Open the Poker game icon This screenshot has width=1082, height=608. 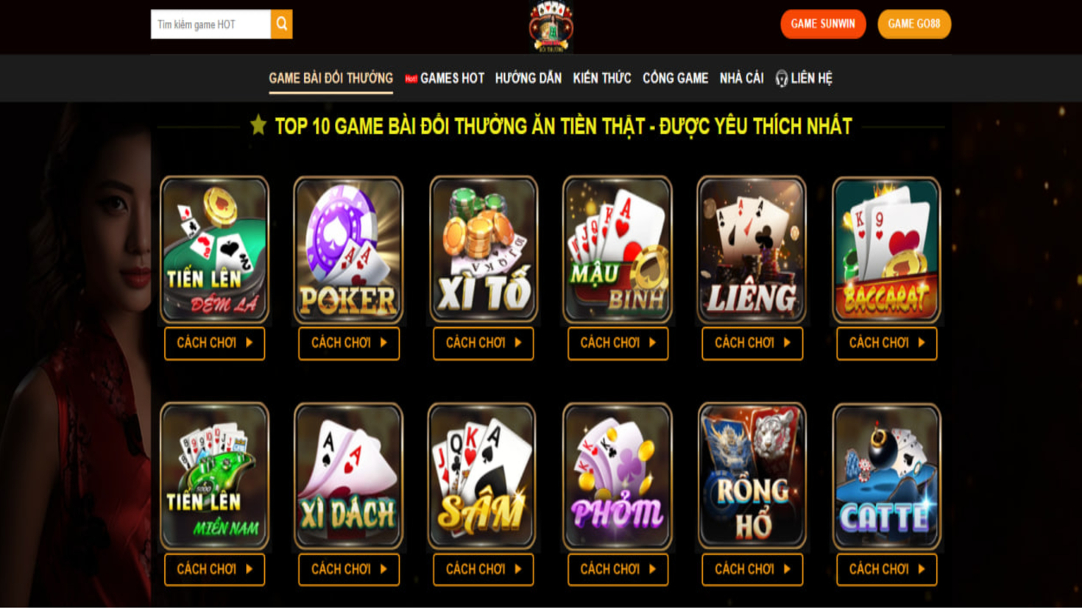[x=348, y=250]
